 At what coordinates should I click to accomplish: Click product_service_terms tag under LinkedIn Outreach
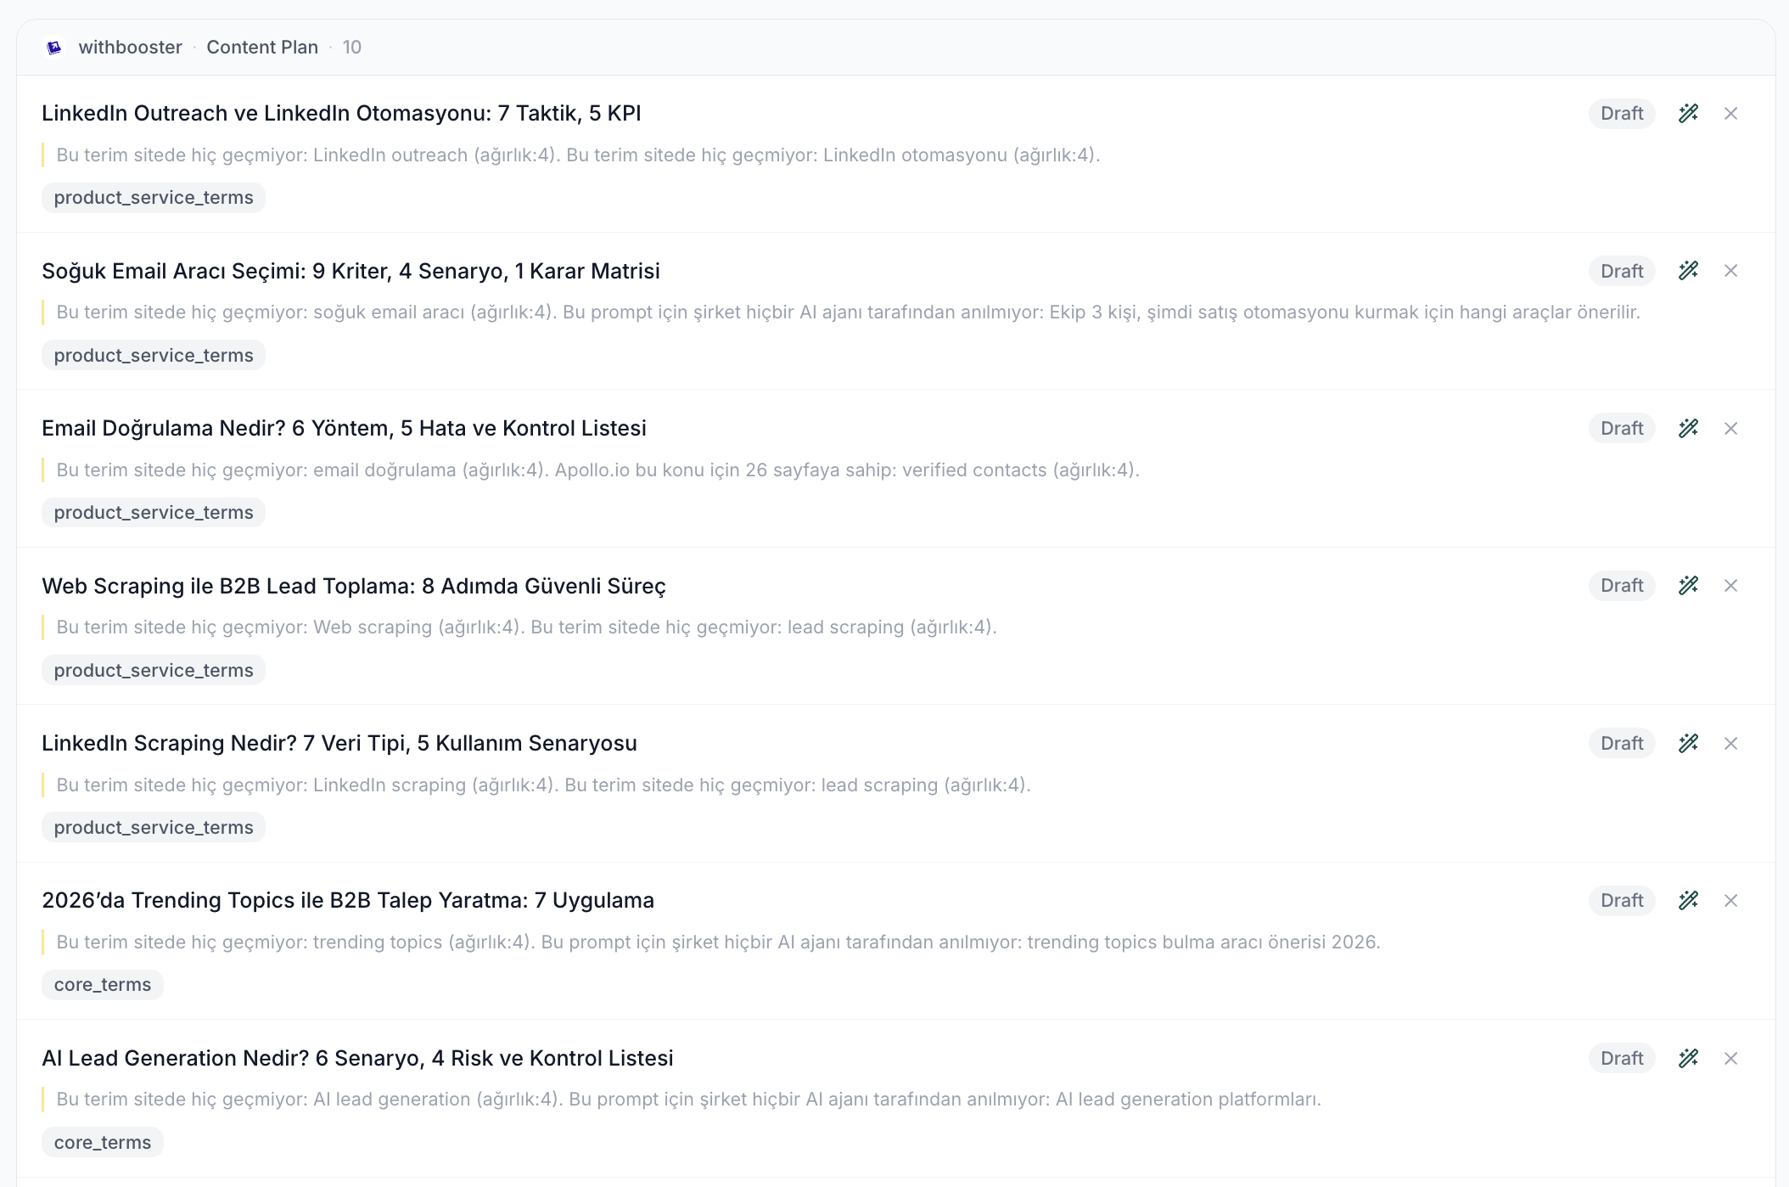tap(154, 198)
